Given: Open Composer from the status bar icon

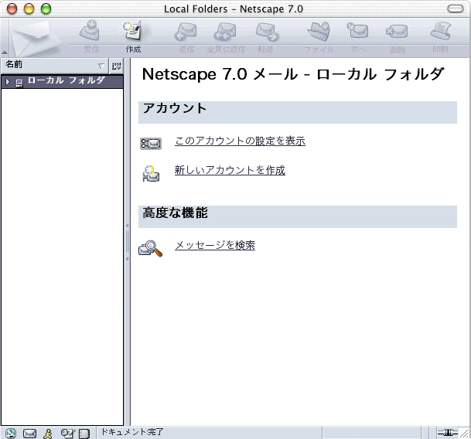Looking at the screenshot, I should pyautogui.click(x=67, y=433).
